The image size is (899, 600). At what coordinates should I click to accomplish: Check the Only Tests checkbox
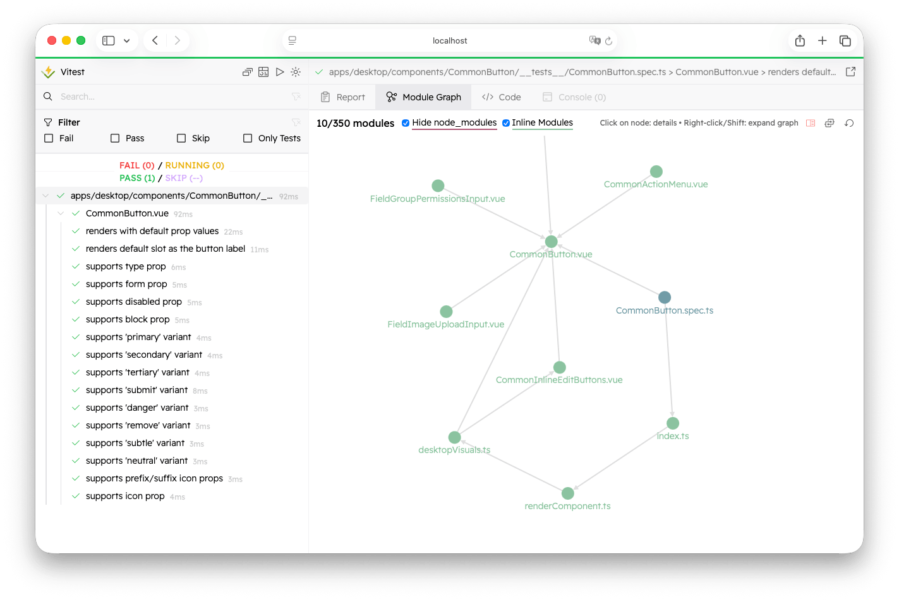pyautogui.click(x=246, y=138)
